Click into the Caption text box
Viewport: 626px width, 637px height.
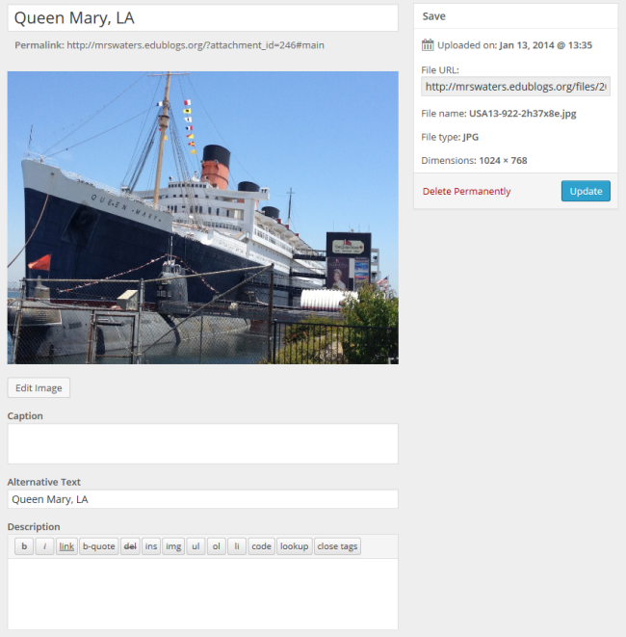click(202, 443)
